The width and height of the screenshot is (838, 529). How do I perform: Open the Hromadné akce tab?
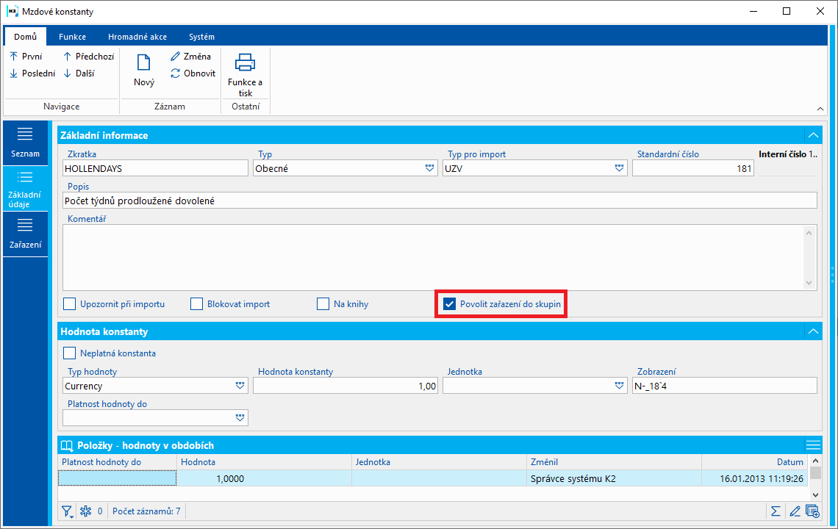click(x=137, y=37)
